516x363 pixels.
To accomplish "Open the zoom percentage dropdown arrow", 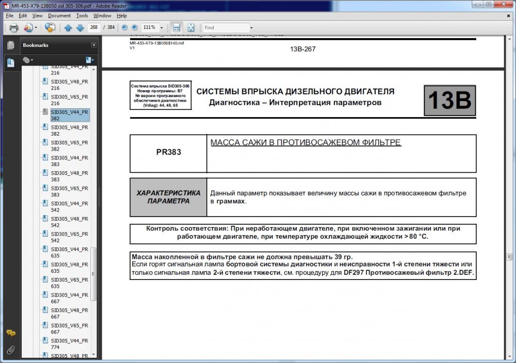I will click(161, 28).
